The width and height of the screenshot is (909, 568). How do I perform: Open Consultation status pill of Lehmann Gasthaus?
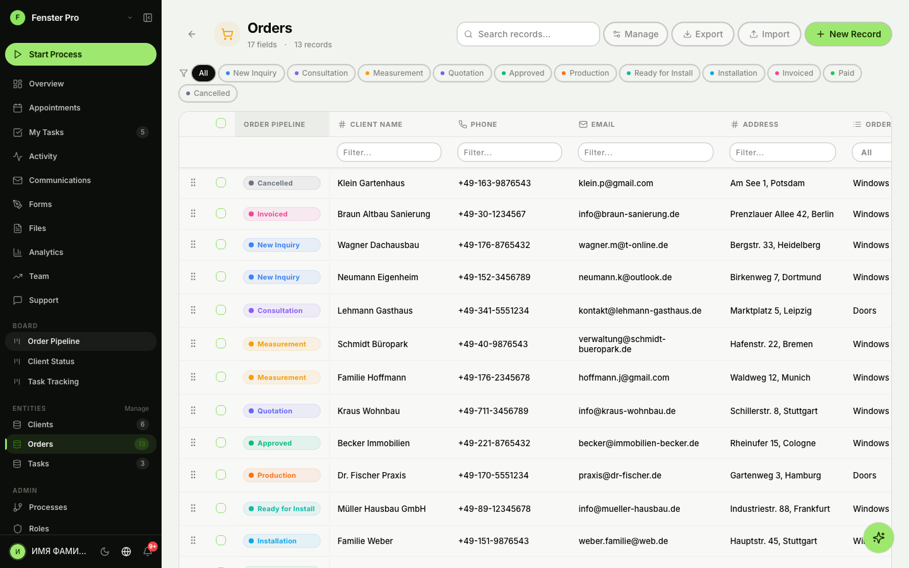point(282,311)
